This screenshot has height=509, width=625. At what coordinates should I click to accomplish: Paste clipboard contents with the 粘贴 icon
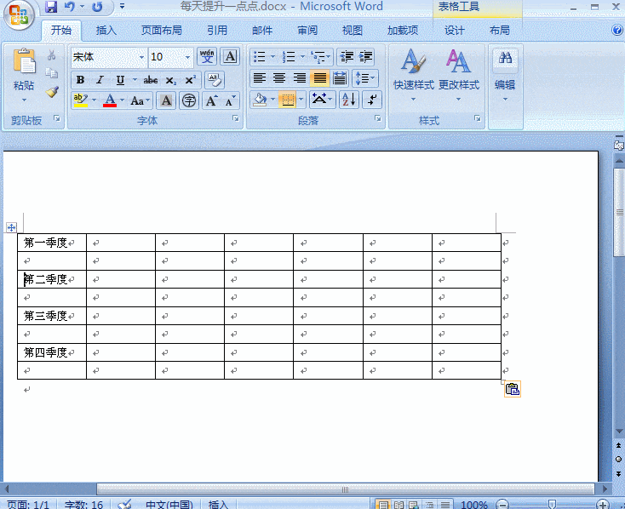pyautogui.click(x=24, y=60)
